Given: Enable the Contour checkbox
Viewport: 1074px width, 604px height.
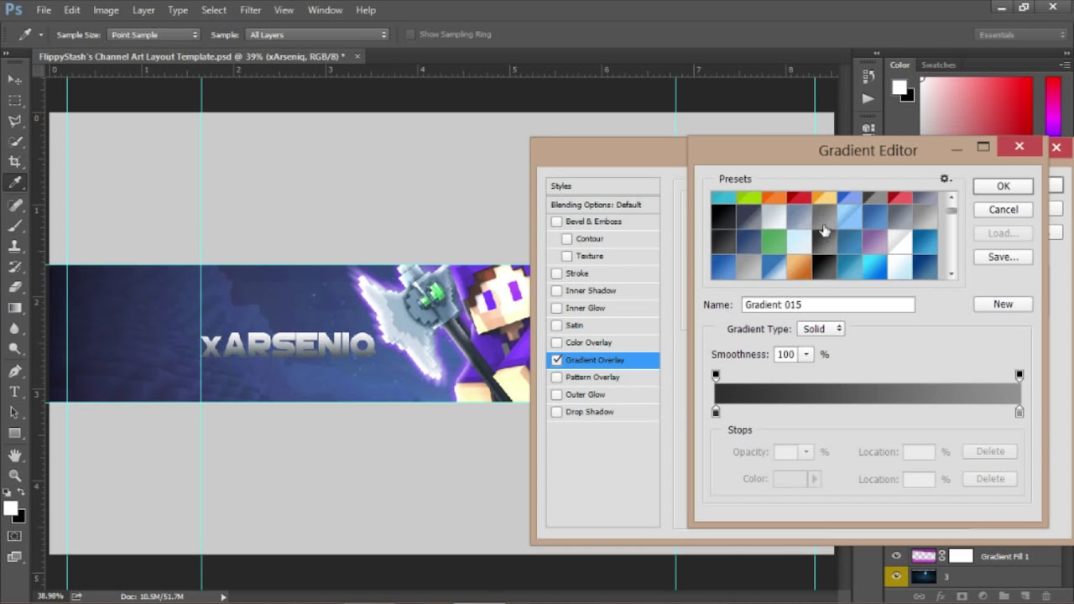Looking at the screenshot, I should [567, 239].
